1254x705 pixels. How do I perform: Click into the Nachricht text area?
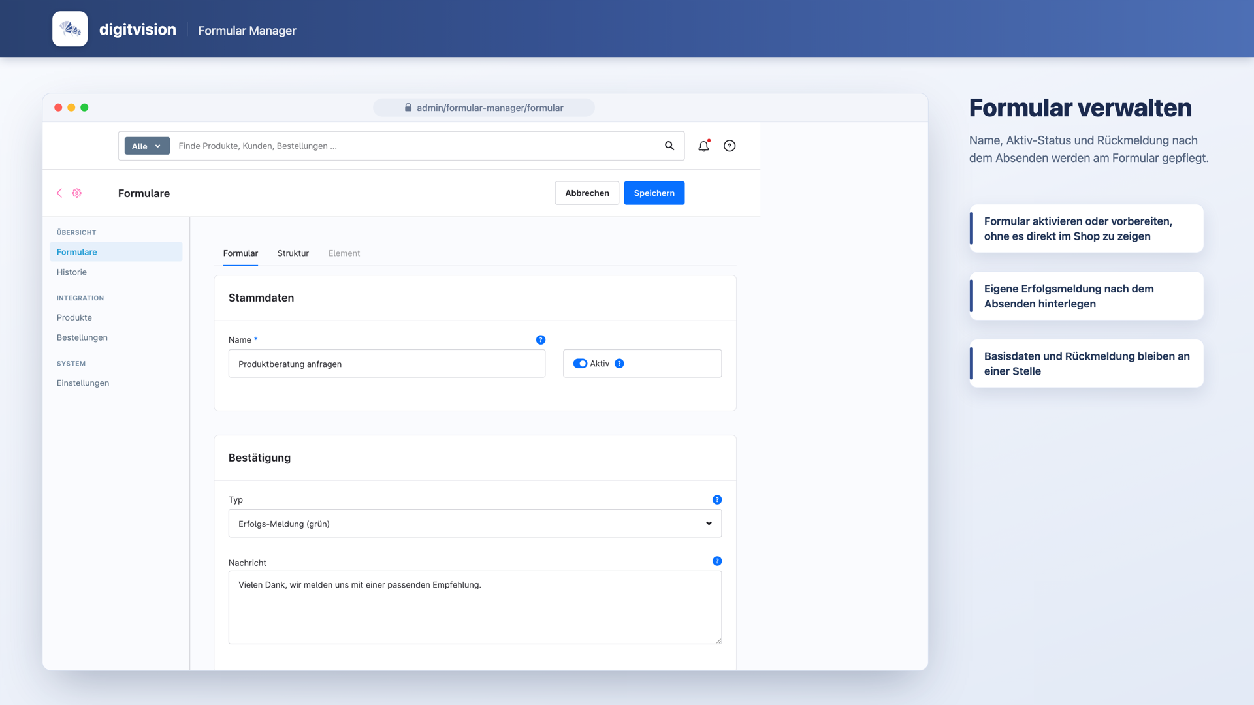475,607
